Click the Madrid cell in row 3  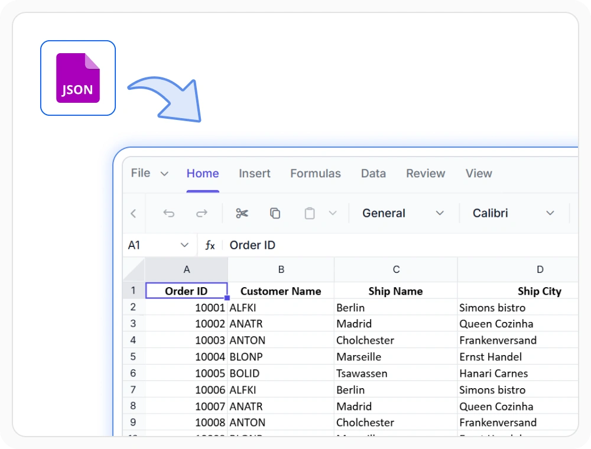point(396,324)
